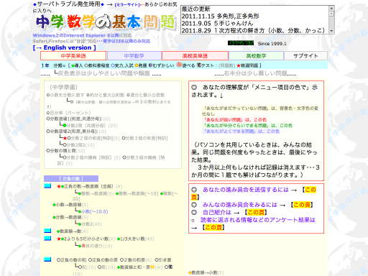This screenshot has height=276, width=368.
Task: Click the cyan icon beside 2よりも5だけ小さい数
Action: point(47,238)
